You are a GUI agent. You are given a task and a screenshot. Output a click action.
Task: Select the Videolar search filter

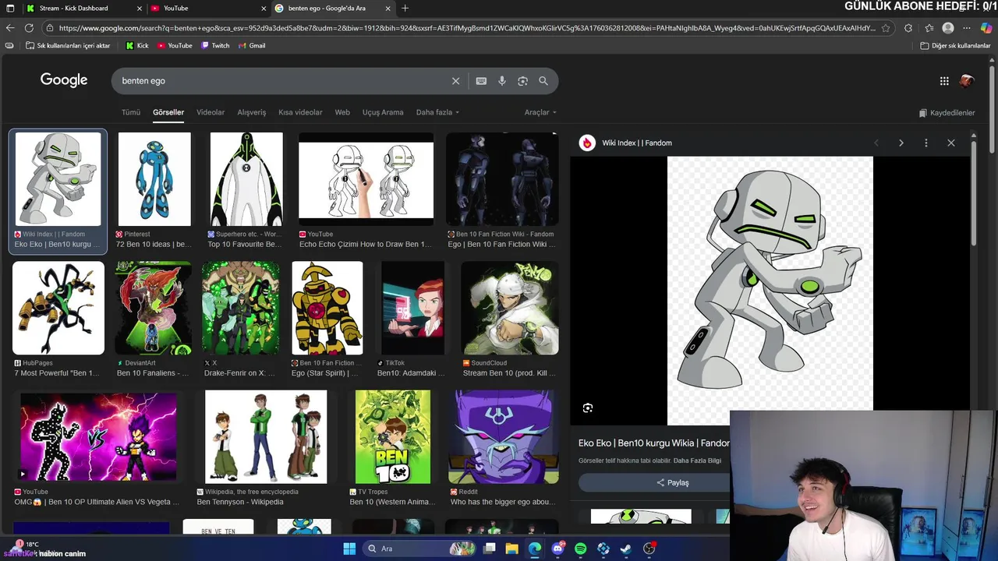tap(211, 112)
